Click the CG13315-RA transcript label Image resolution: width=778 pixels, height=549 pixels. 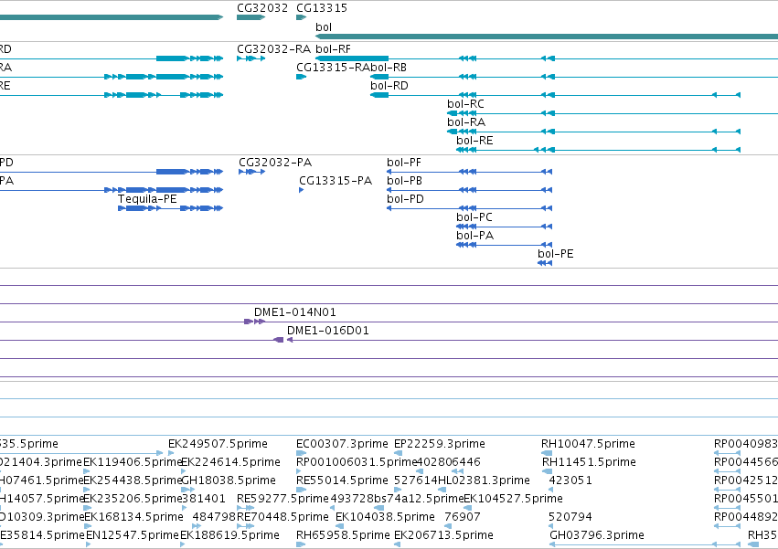333,68
